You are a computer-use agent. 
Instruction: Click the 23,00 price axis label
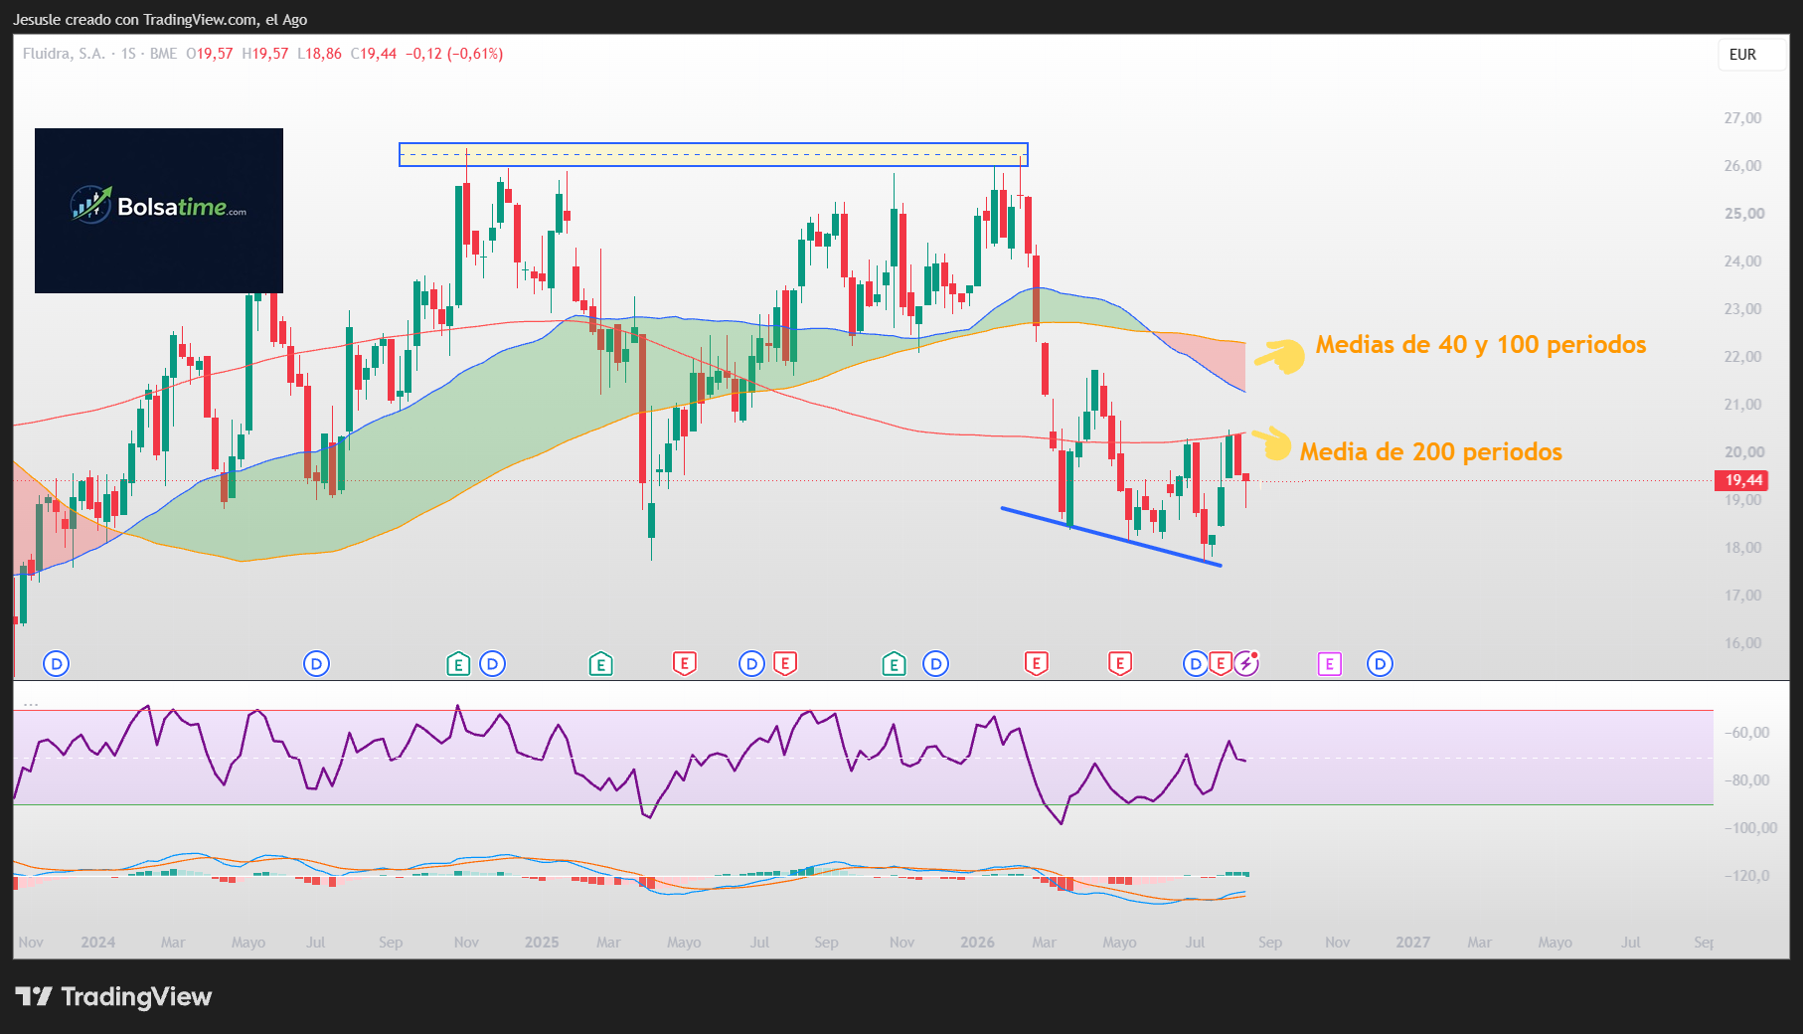pos(1742,309)
